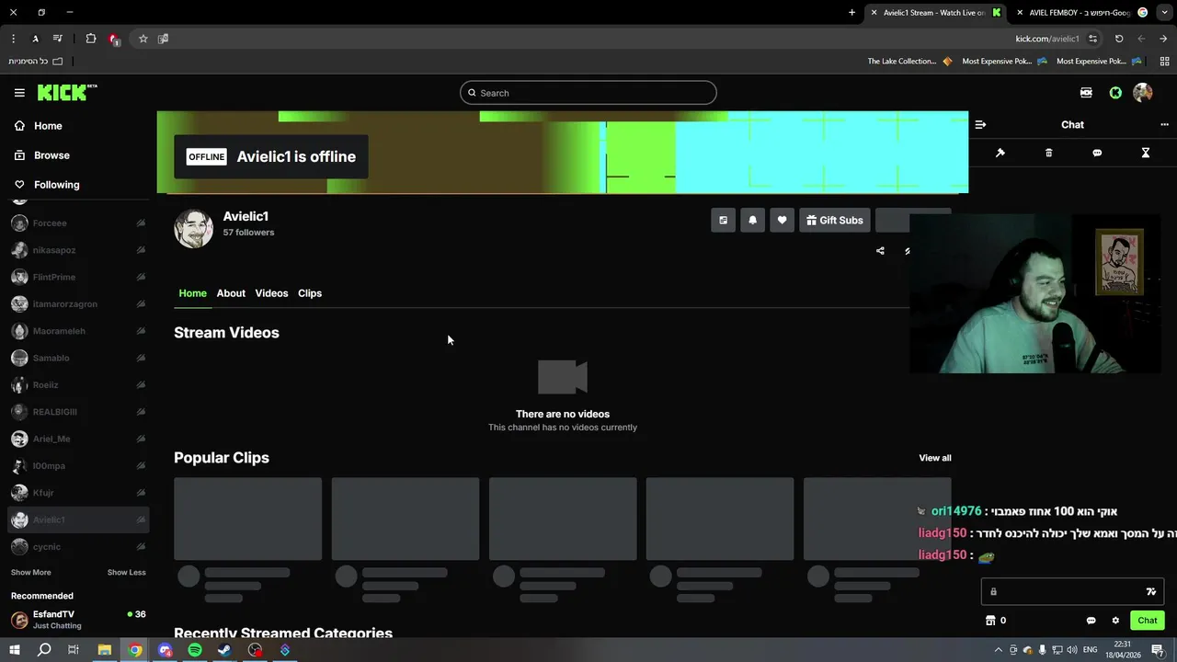
Task: Open Steam from taskbar
Action: point(224,650)
